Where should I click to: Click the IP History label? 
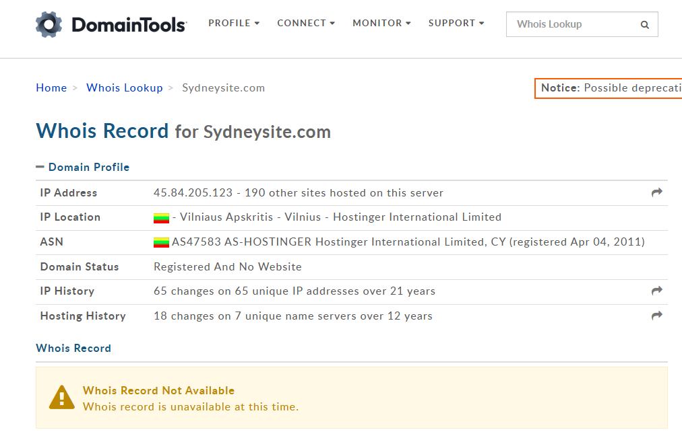67,291
